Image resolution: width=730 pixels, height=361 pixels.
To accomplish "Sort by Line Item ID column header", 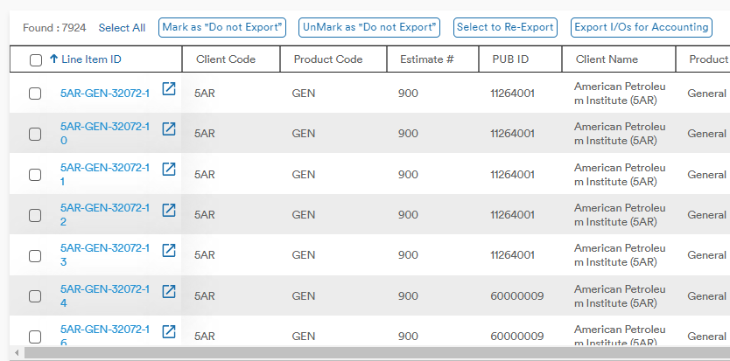I will (x=91, y=59).
